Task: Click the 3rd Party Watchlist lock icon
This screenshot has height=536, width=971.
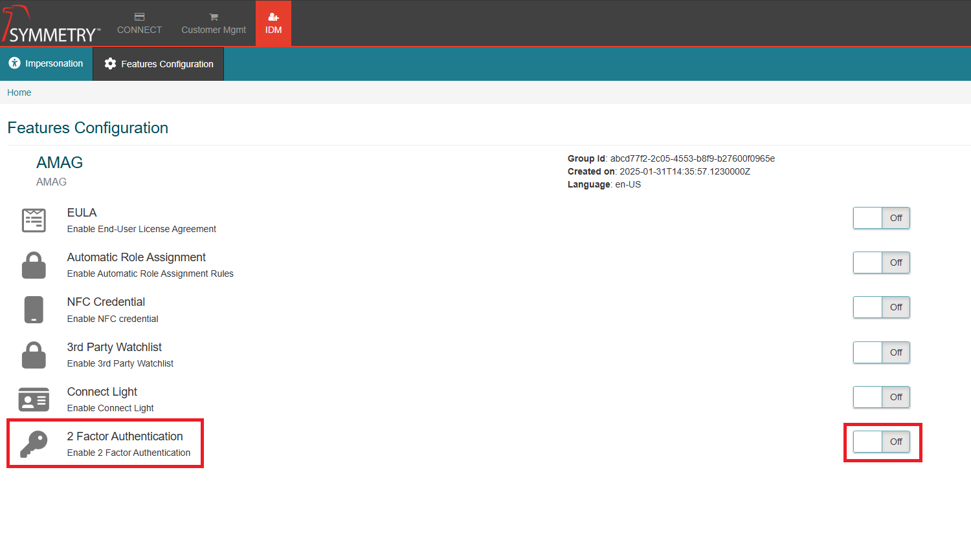Action: [34, 355]
